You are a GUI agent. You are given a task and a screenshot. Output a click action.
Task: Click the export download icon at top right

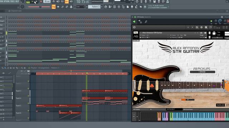pyautogui.click(x=168, y=1)
